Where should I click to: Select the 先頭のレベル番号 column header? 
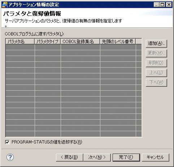[x=118, y=42]
